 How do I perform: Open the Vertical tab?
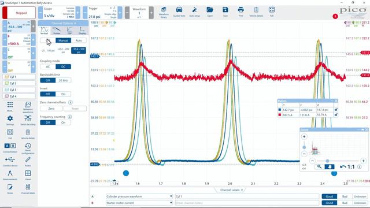(x=45, y=31)
